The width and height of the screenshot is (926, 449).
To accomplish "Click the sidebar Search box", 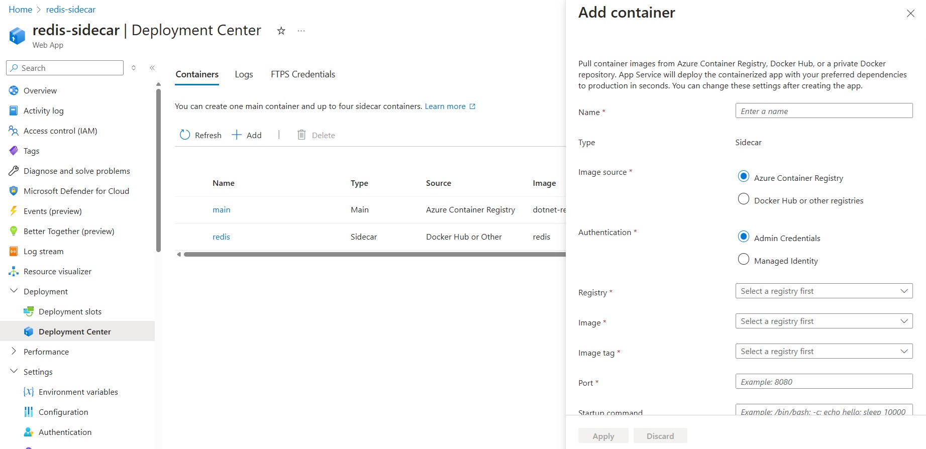I will coord(65,68).
